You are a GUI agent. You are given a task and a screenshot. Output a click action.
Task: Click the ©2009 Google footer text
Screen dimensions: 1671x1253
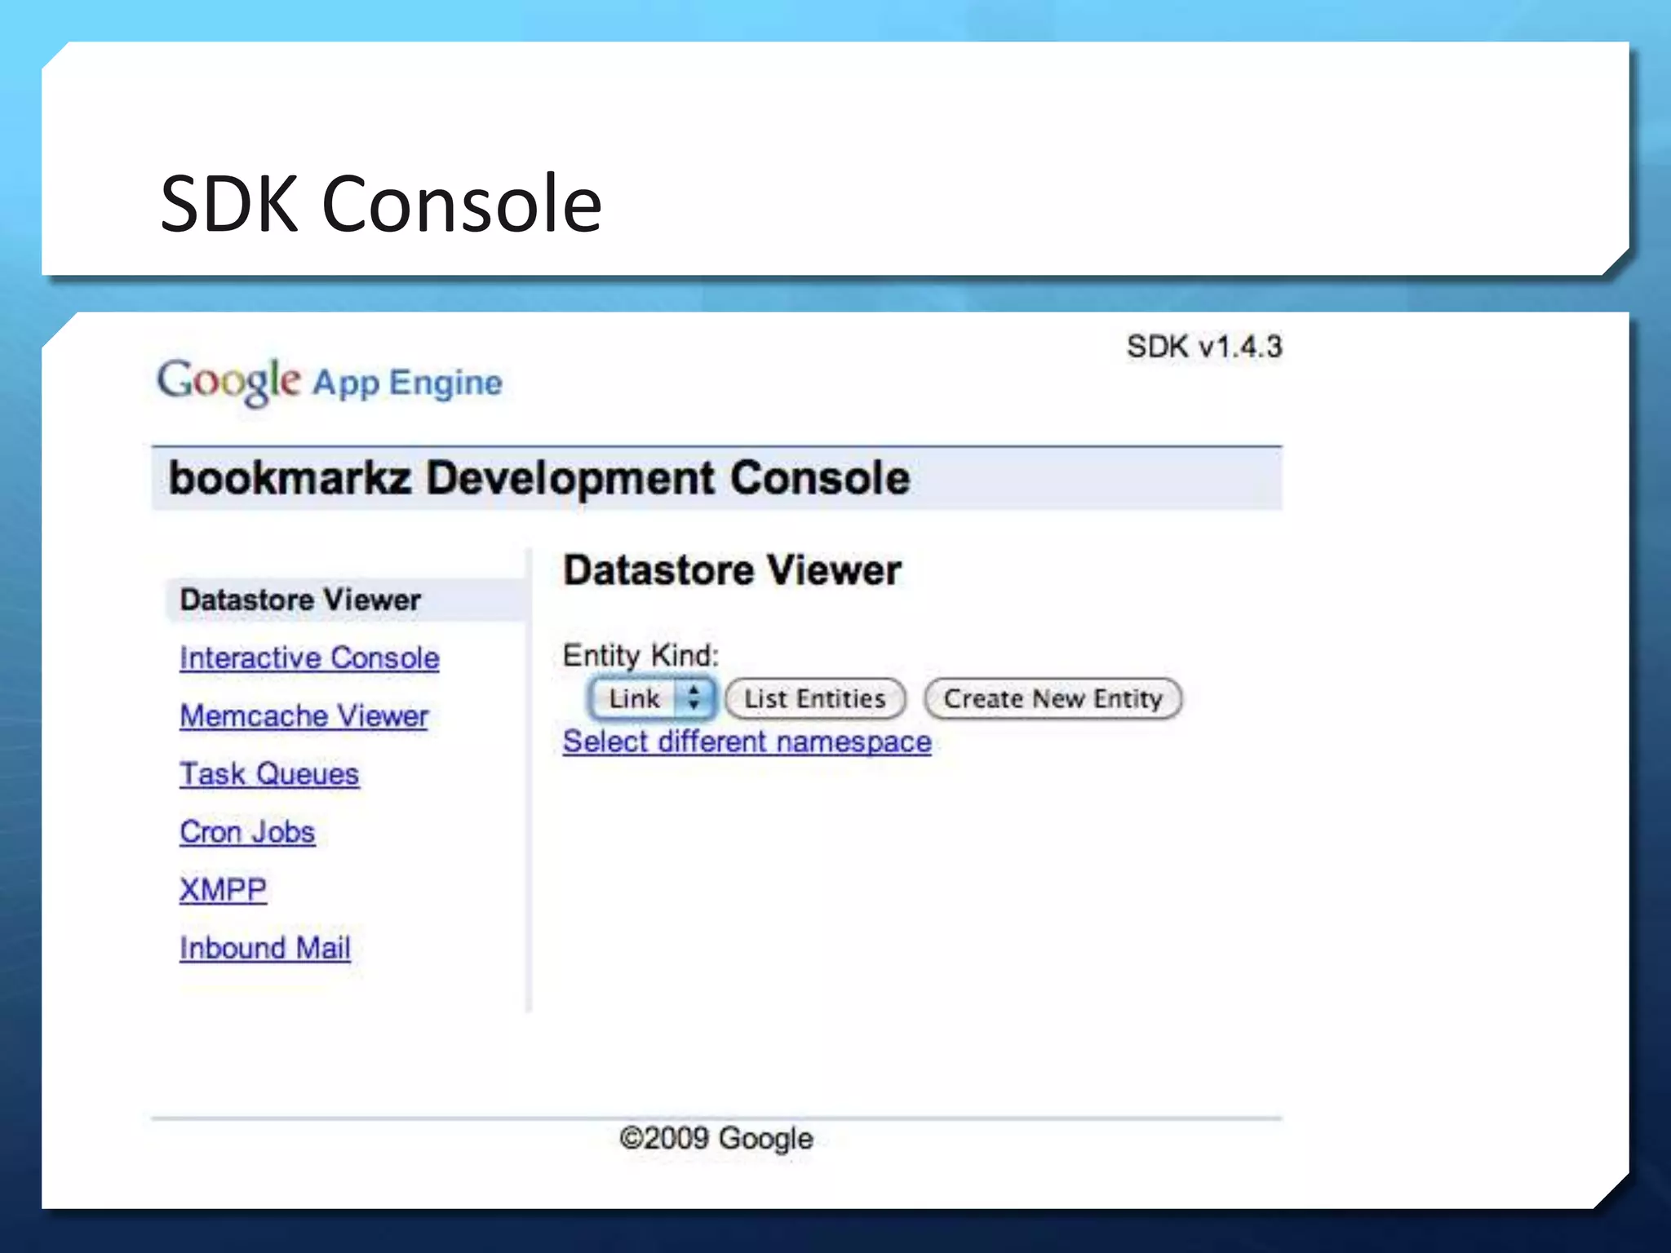point(716,1138)
